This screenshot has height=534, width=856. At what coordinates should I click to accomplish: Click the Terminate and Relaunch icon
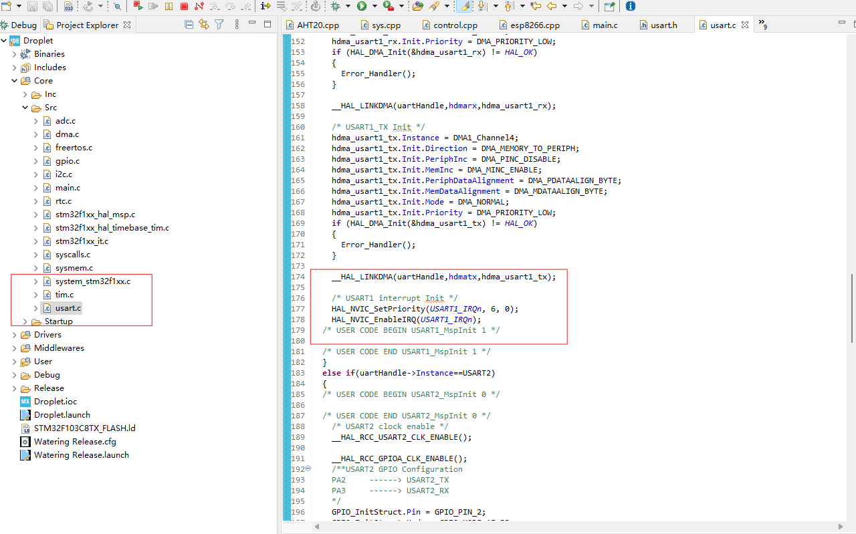pyautogui.click(x=138, y=6)
